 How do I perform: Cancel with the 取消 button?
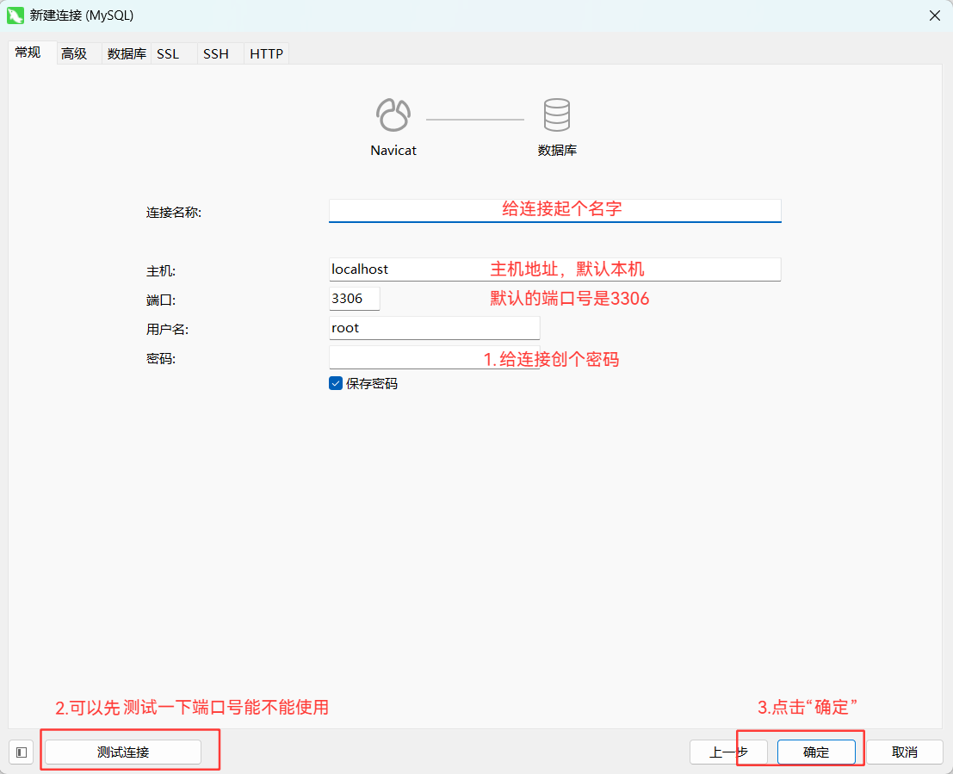pyautogui.click(x=905, y=752)
